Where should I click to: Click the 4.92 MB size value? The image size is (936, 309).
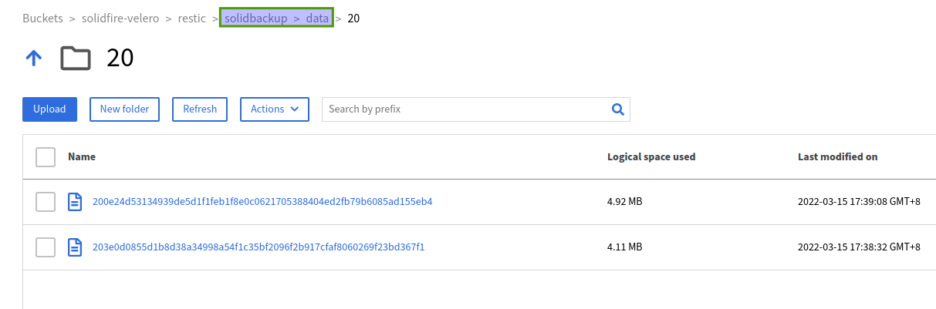click(625, 202)
